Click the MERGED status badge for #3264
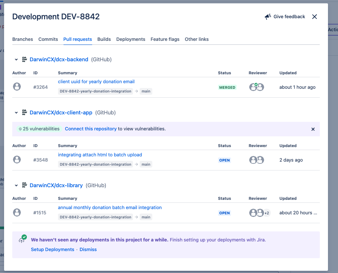Image resolution: width=338 pixels, height=273 pixels. pos(227,87)
